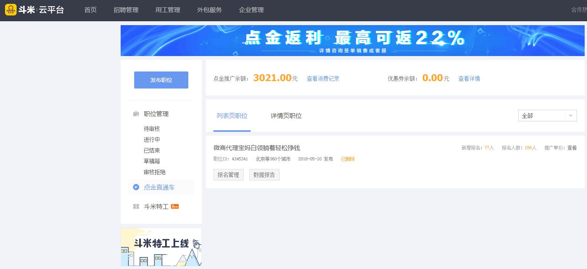The width and height of the screenshot is (587, 269).
Task: Select 草稿箱 in the sidebar
Action: click(152, 161)
